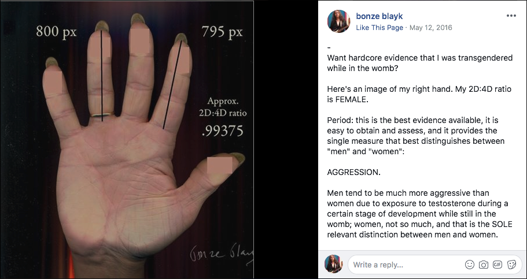The height and width of the screenshot is (279, 527).
Task: Click the emoji smiley icon in reply box
Action: point(470,265)
